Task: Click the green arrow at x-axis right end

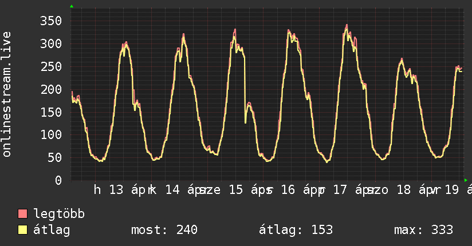Action: click(466, 180)
